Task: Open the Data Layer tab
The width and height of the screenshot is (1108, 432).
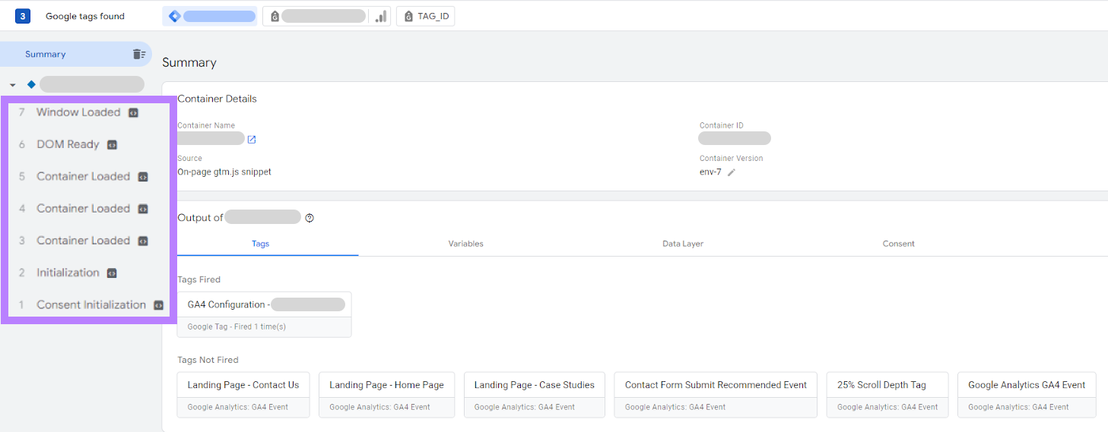Action: pos(682,244)
